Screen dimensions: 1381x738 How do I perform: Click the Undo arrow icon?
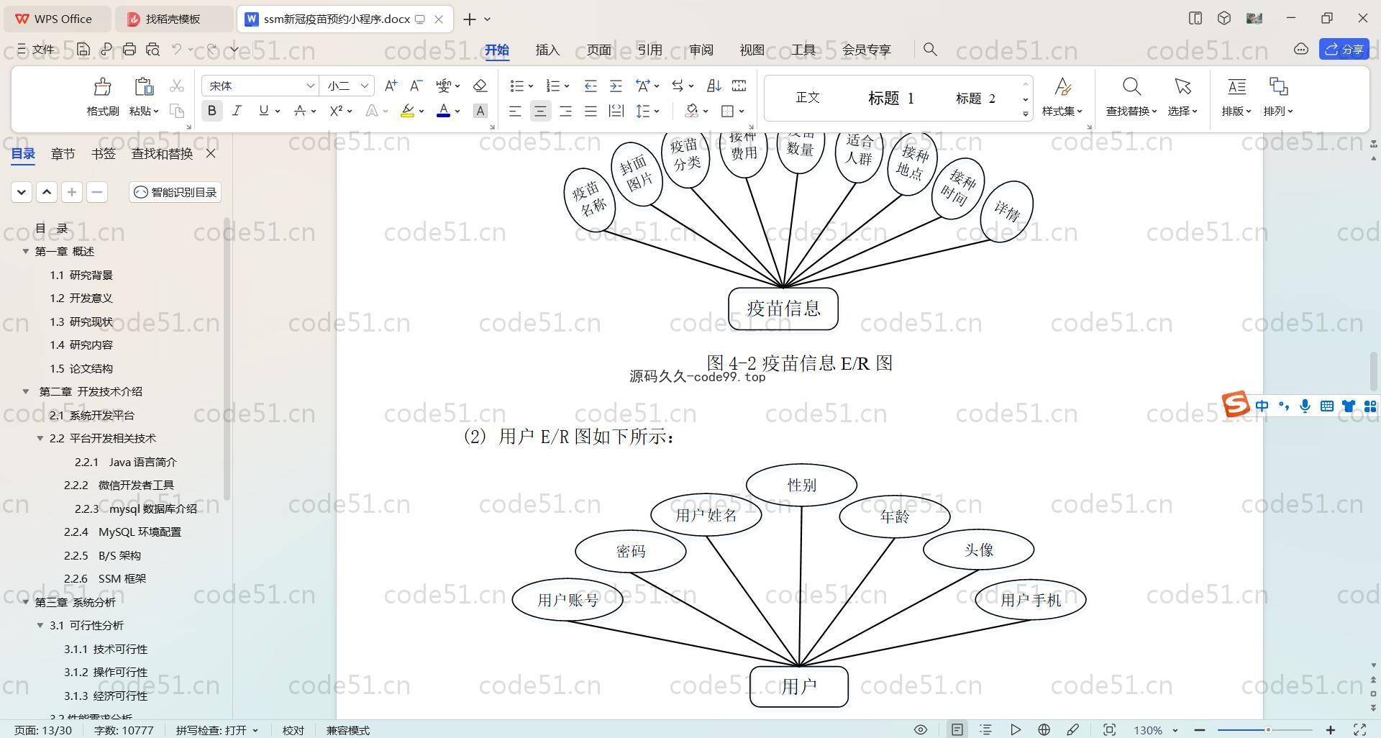click(x=177, y=49)
